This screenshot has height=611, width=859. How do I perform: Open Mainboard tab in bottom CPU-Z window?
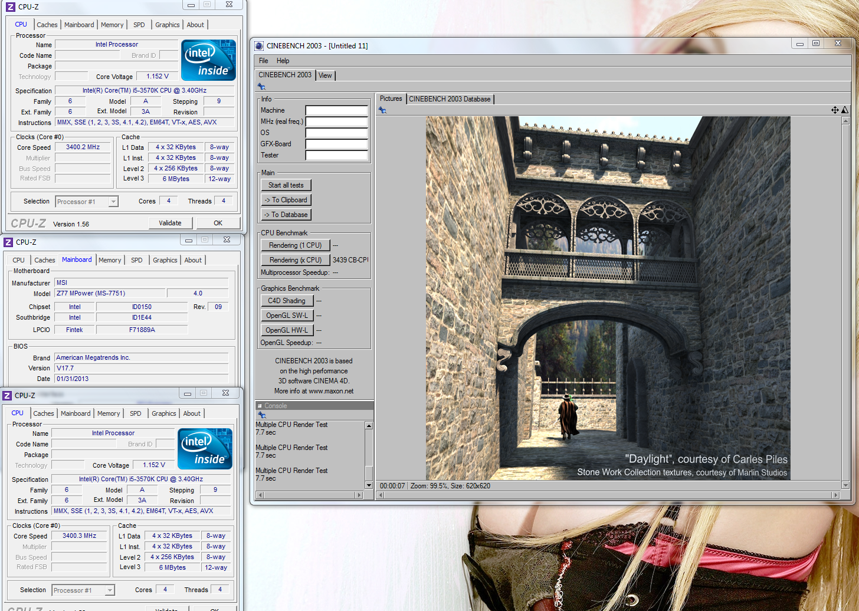(x=76, y=413)
